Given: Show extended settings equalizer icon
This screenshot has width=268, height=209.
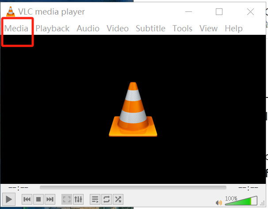Looking at the screenshot, I should 78,199.
